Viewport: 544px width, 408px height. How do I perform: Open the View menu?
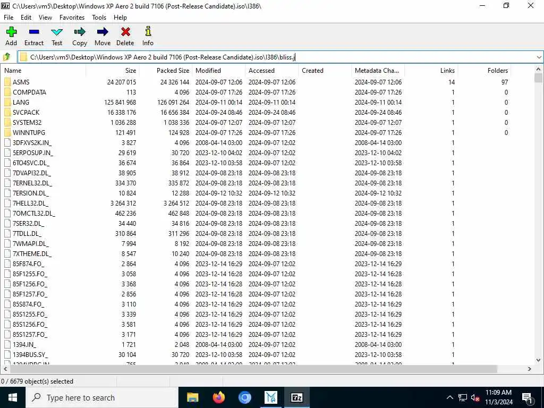point(46,18)
